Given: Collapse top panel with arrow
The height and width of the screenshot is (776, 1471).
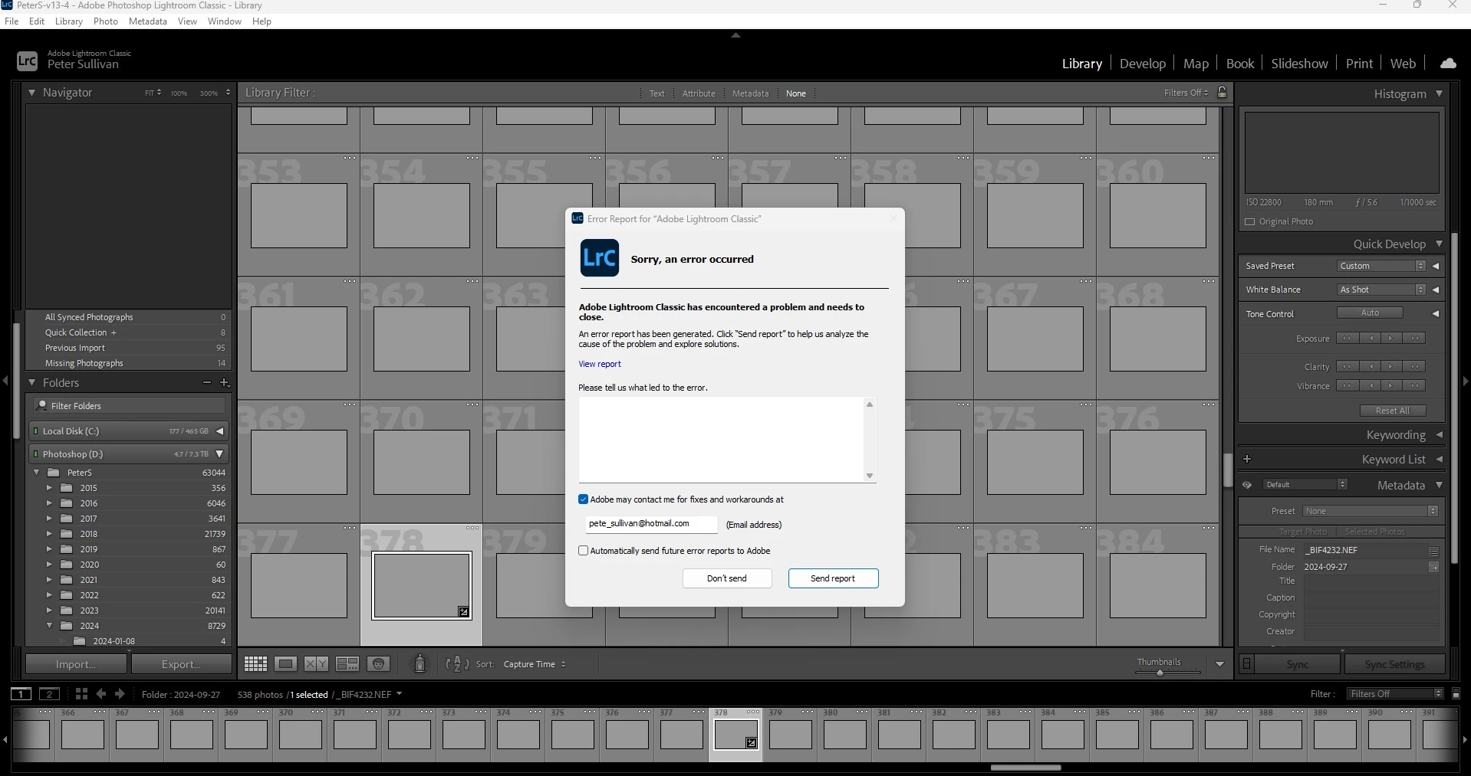Looking at the screenshot, I should tap(735, 35).
